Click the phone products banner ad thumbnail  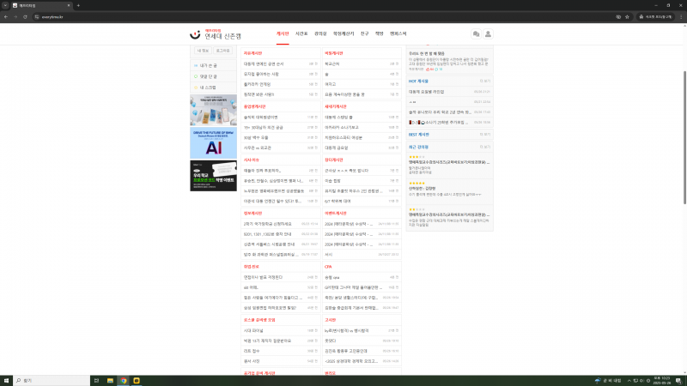point(213,111)
